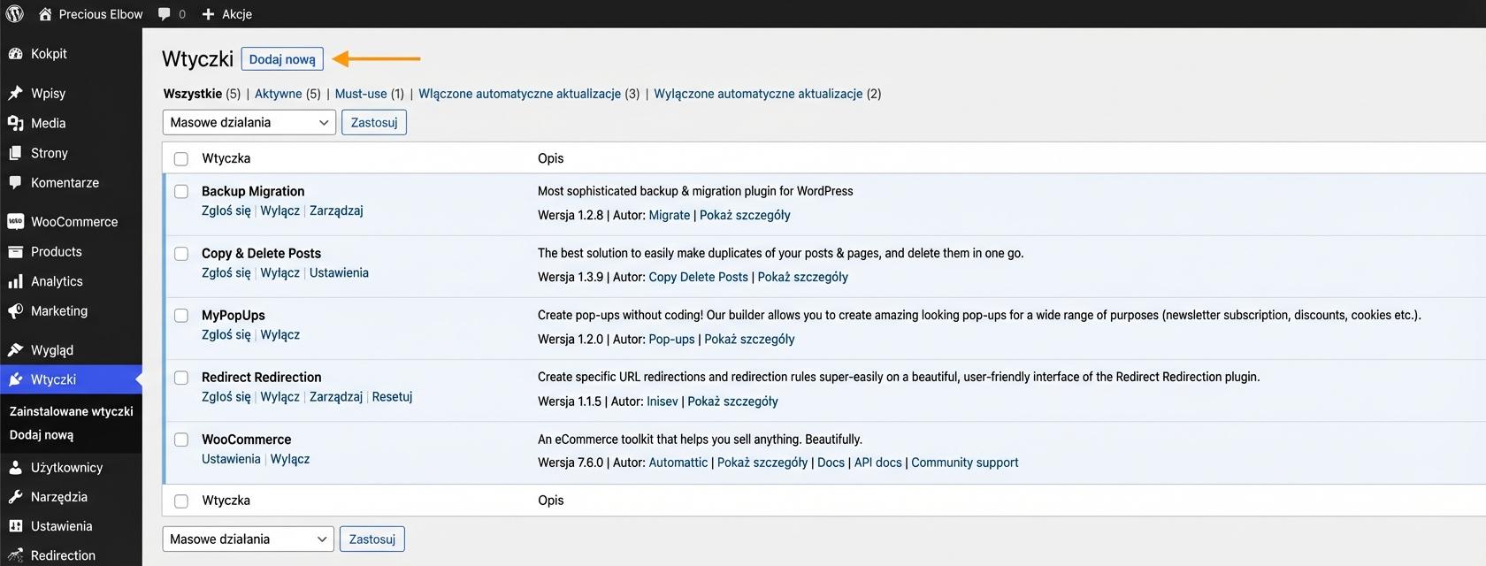Click the Wpisy pin icon

(15, 93)
